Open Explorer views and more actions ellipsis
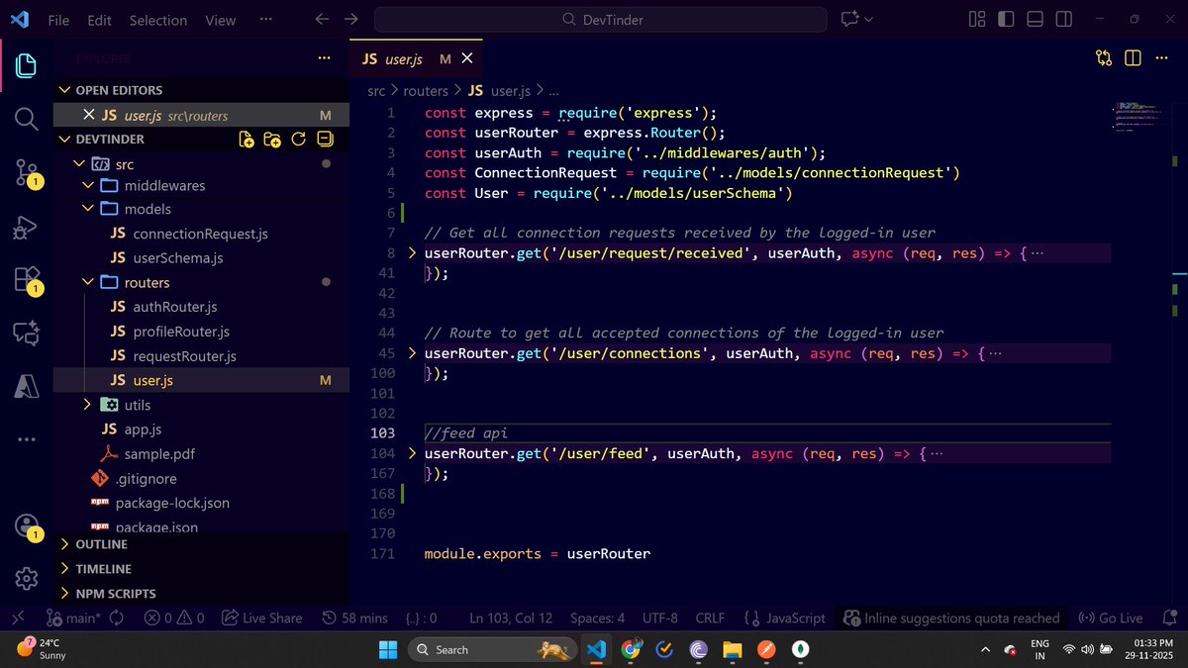 pos(324,58)
